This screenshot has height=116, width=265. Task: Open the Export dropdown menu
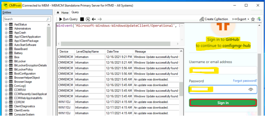pyautogui.click(x=241, y=19)
